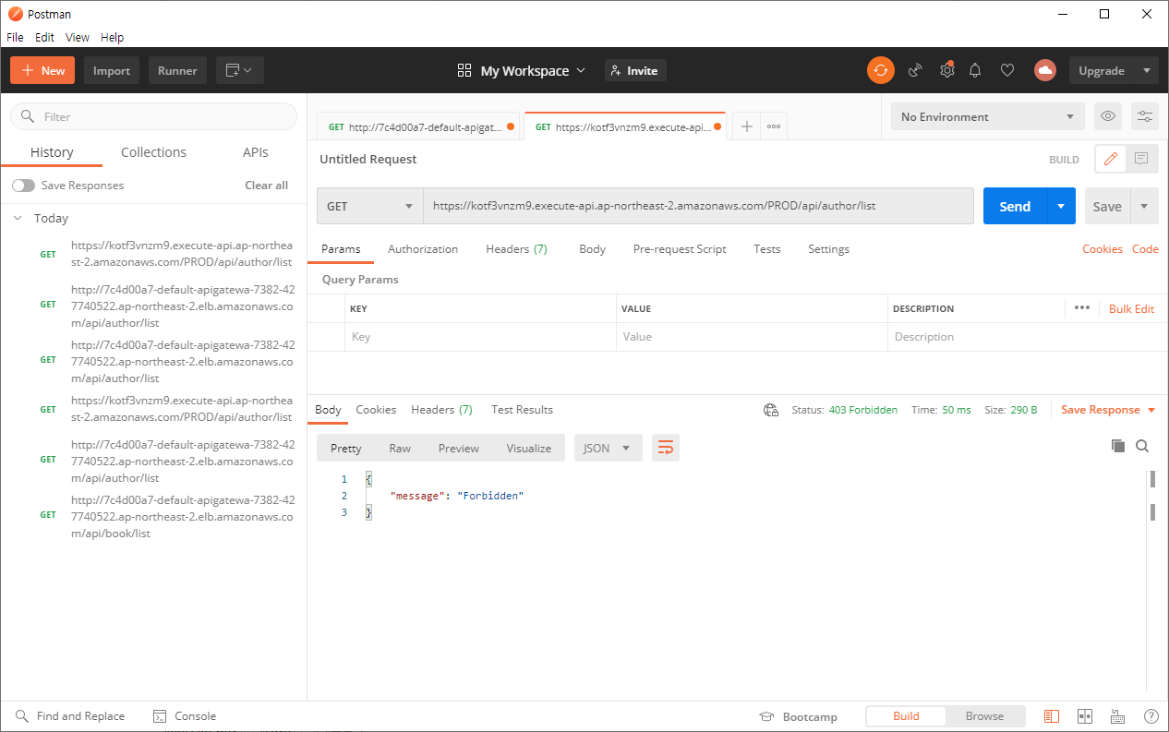
Task: Open the new window dropdown beside Runner
Action: tap(240, 70)
